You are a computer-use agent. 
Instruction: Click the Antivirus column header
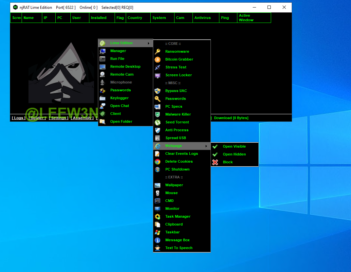(202, 18)
